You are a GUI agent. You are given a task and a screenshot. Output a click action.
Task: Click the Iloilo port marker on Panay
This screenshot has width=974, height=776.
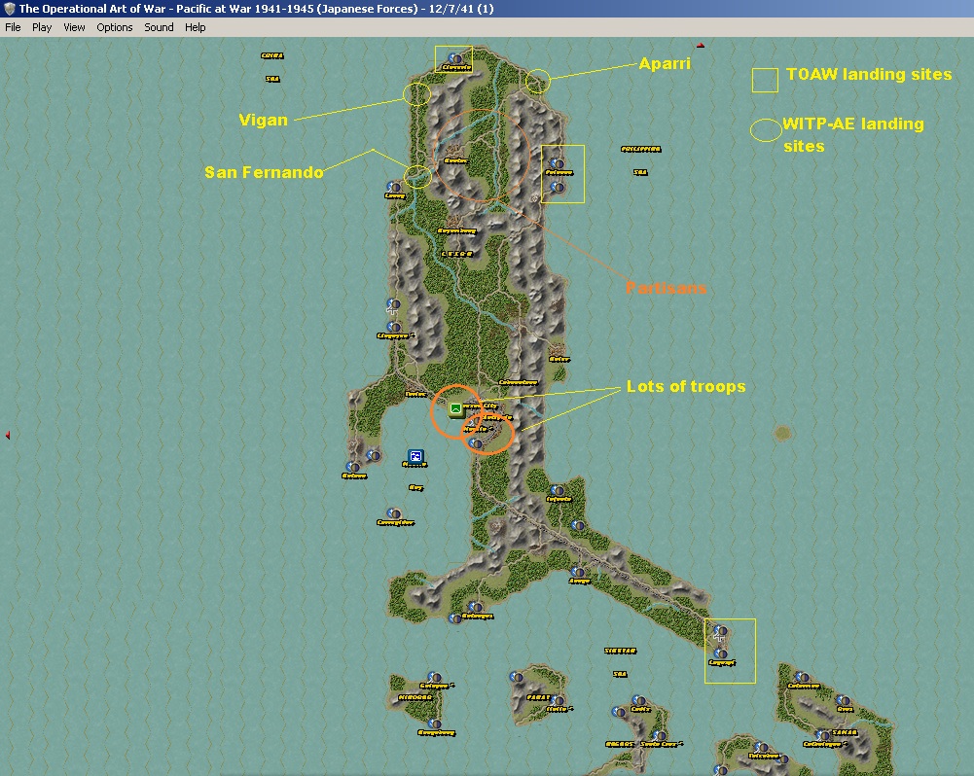pos(558,701)
